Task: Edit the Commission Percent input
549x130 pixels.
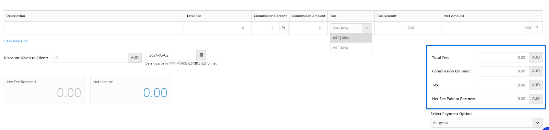Action: click(266, 28)
